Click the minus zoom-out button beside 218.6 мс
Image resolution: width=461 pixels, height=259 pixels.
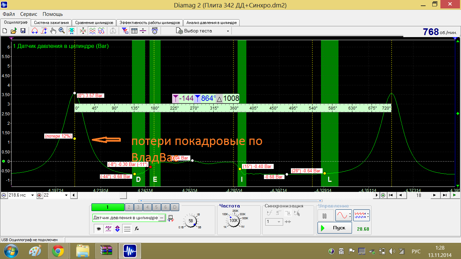4,195
